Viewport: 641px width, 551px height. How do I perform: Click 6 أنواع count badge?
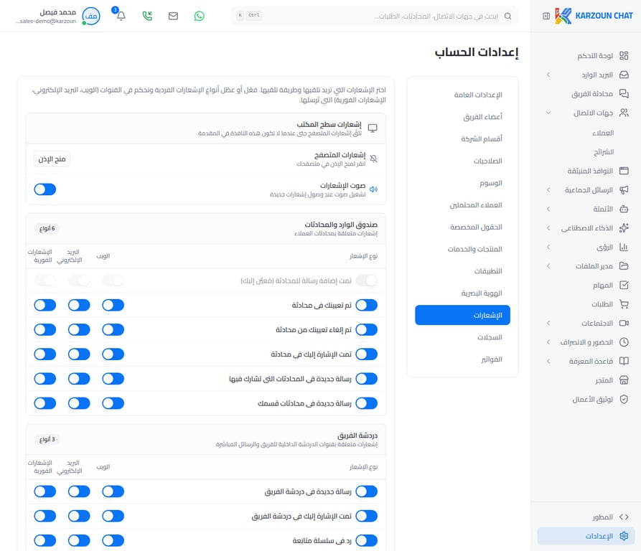[47, 228]
